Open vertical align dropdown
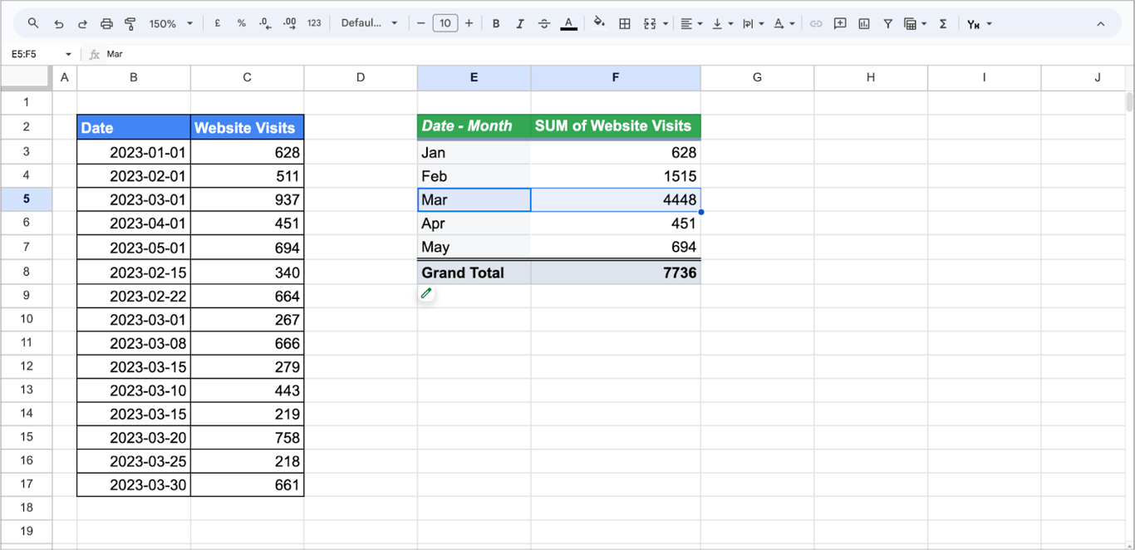1135x550 pixels. click(722, 23)
